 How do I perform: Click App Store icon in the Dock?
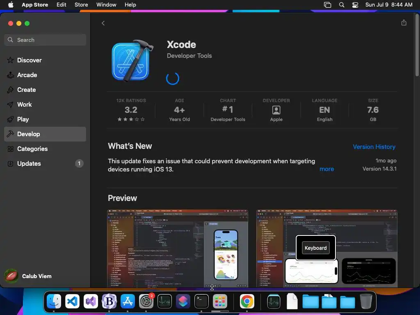click(128, 301)
